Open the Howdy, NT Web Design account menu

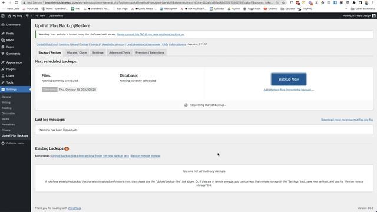[359, 16]
